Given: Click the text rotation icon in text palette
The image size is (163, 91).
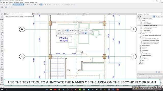Looking at the screenshot, I should pyautogui.click(x=59, y=30).
